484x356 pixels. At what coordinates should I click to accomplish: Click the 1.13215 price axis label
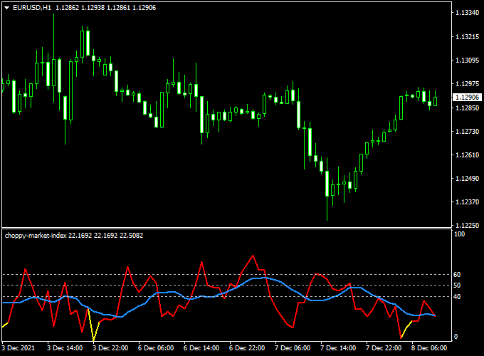pos(468,37)
